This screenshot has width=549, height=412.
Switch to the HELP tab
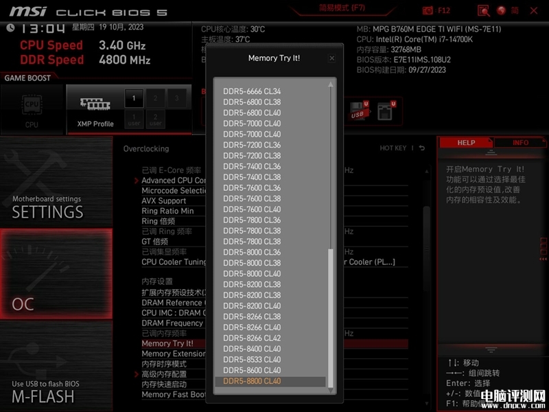pos(466,143)
